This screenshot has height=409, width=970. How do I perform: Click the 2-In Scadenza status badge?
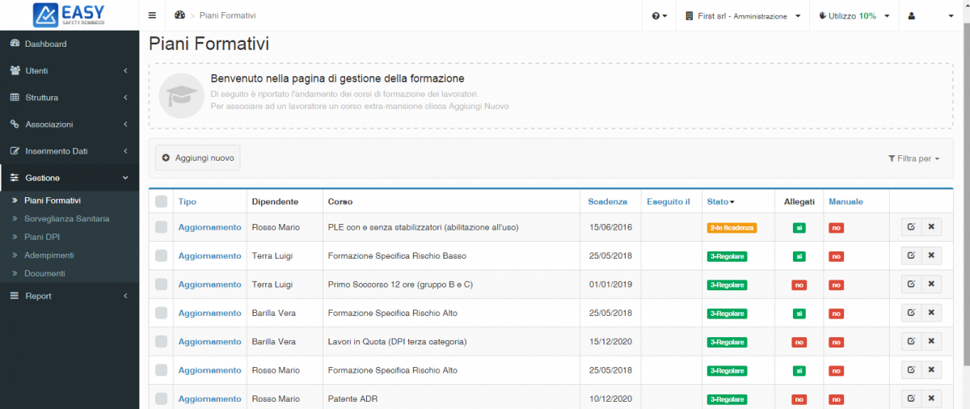(x=732, y=228)
